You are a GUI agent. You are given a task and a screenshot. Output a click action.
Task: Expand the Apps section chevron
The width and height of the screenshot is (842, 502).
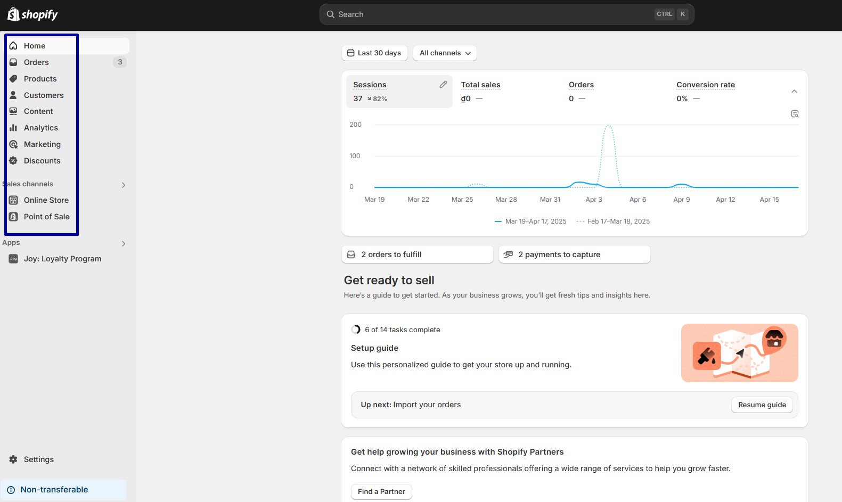click(x=124, y=244)
